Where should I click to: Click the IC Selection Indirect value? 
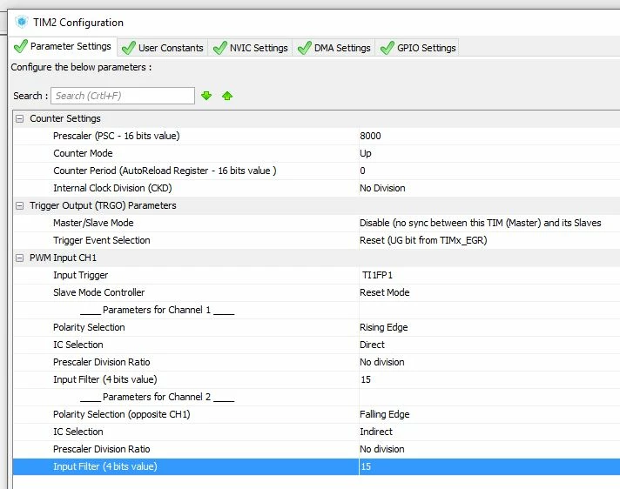point(375,432)
